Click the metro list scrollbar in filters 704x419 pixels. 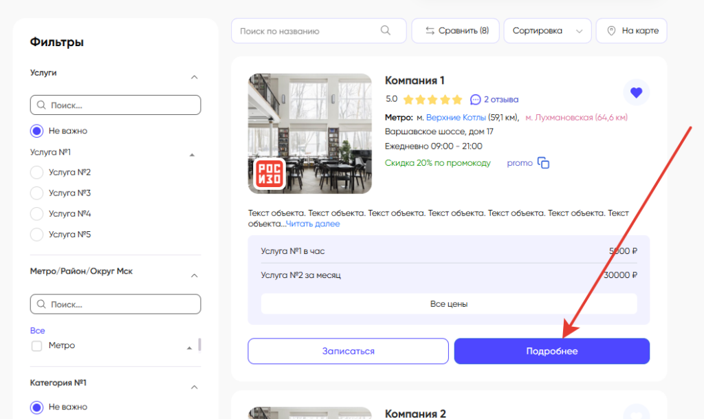click(200, 344)
